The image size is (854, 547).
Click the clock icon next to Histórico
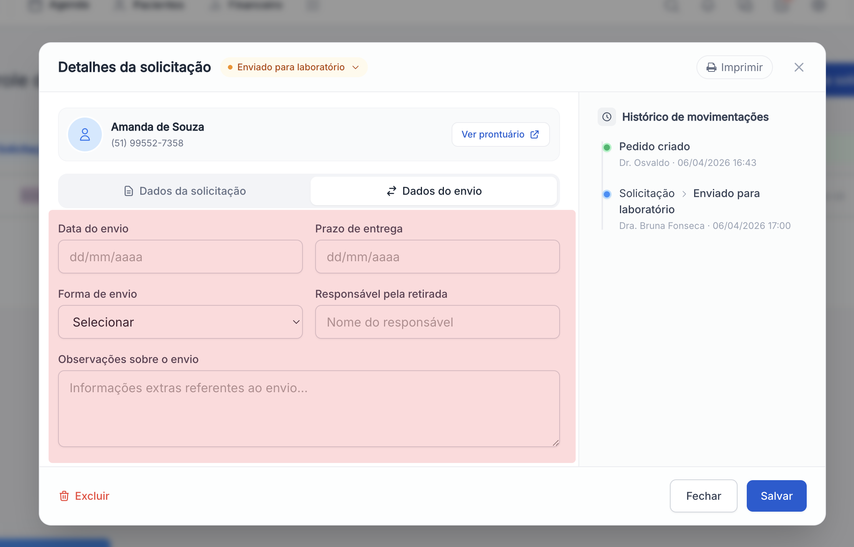[606, 117]
